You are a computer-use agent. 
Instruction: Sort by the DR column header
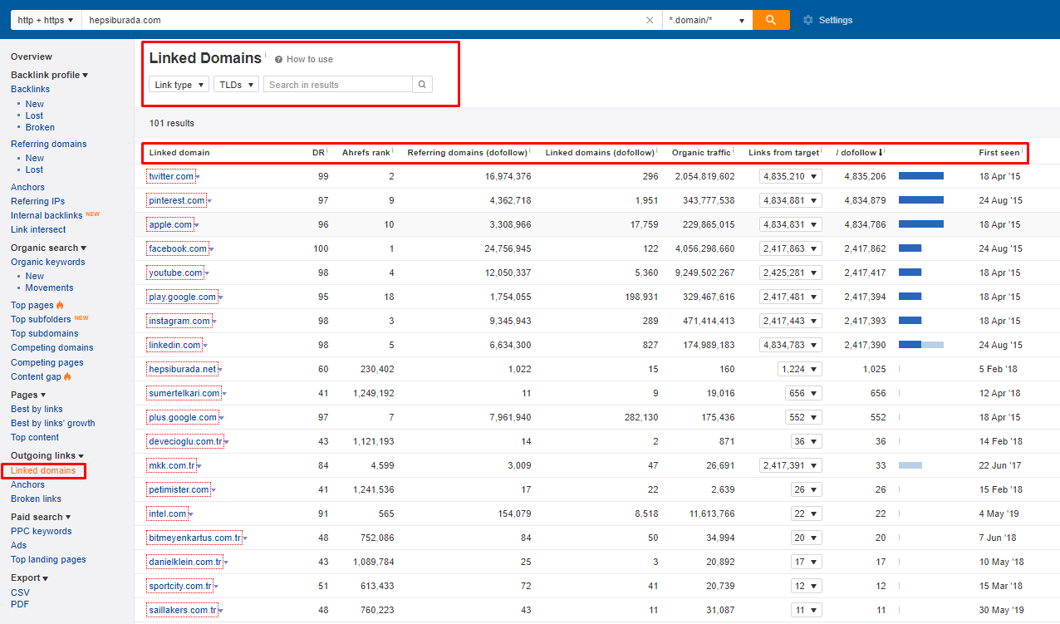[317, 152]
